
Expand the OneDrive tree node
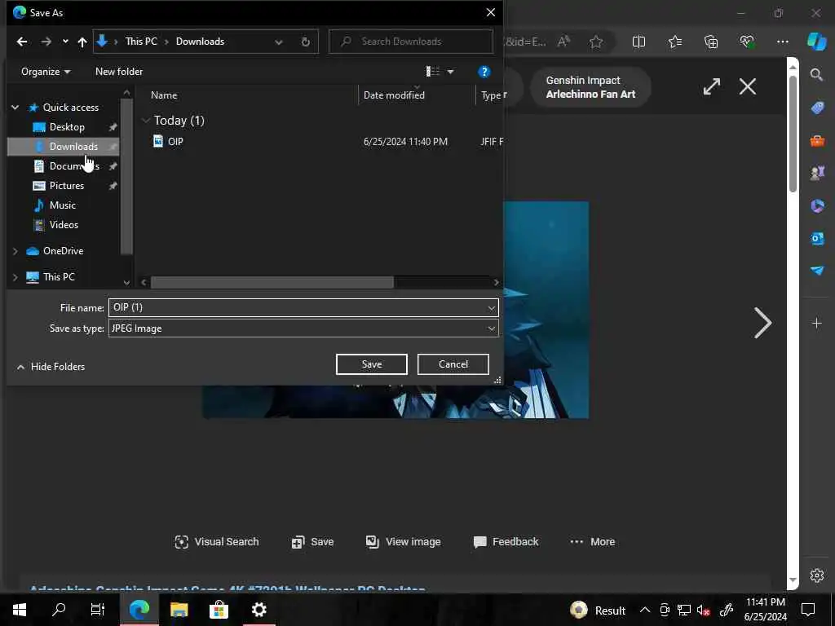pos(15,251)
